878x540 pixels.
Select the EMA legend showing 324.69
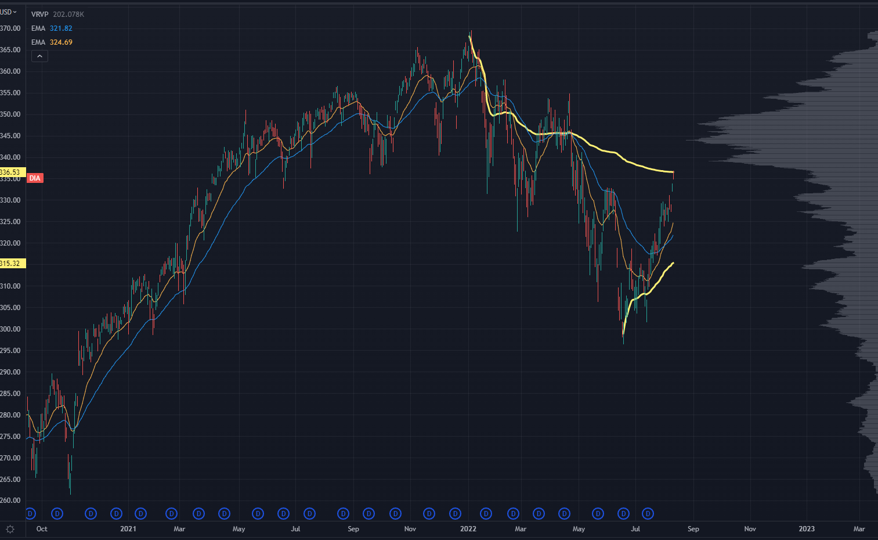52,42
